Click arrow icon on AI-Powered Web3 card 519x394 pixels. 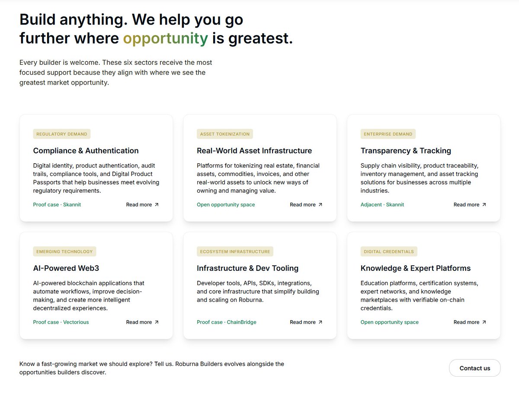(157, 322)
